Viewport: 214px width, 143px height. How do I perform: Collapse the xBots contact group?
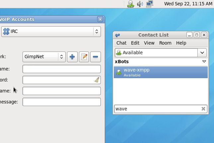(204, 62)
